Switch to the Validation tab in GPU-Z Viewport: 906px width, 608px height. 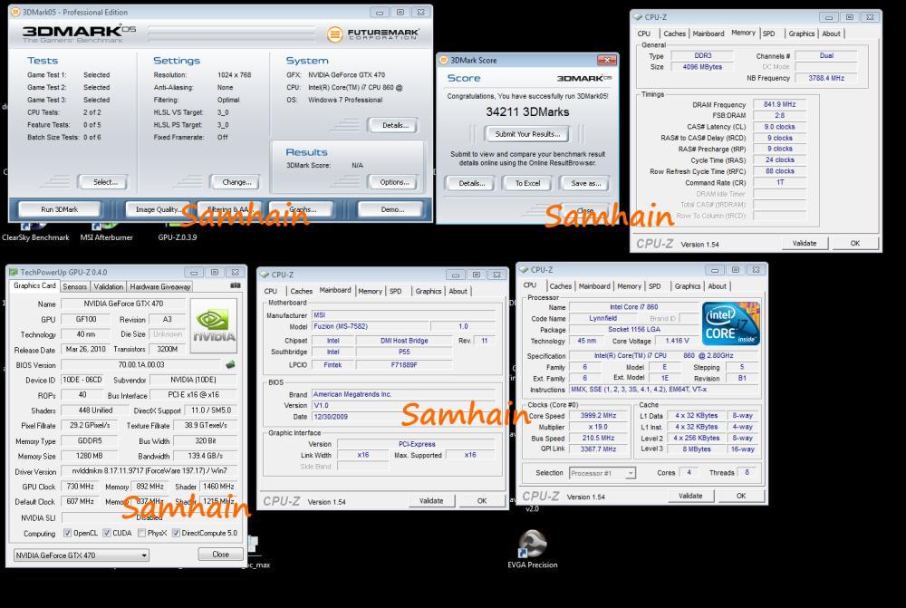108,286
